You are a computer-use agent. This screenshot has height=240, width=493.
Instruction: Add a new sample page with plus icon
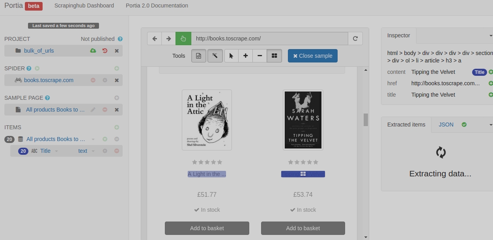[117, 98]
